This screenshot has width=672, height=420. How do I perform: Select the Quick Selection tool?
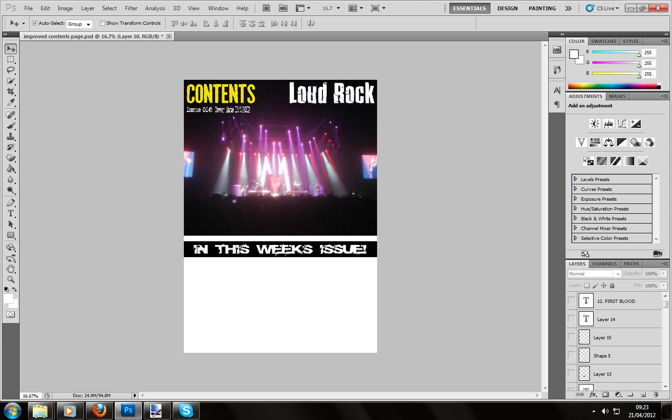11,81
